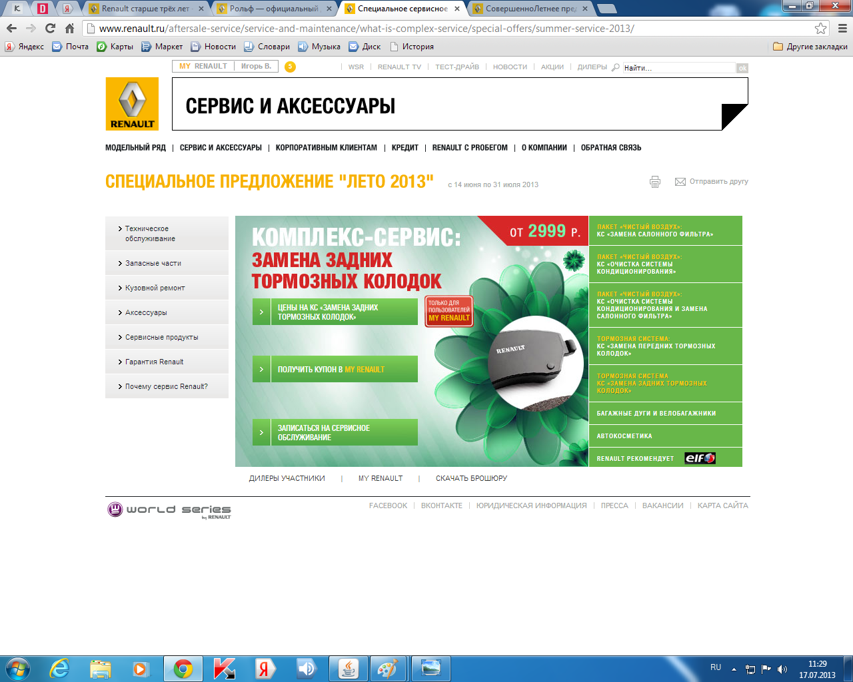
Task: Open the browser home page
Action: 69,29
